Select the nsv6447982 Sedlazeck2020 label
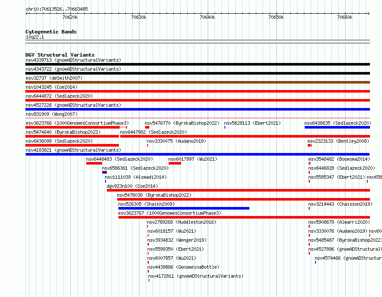 point(153,132)
